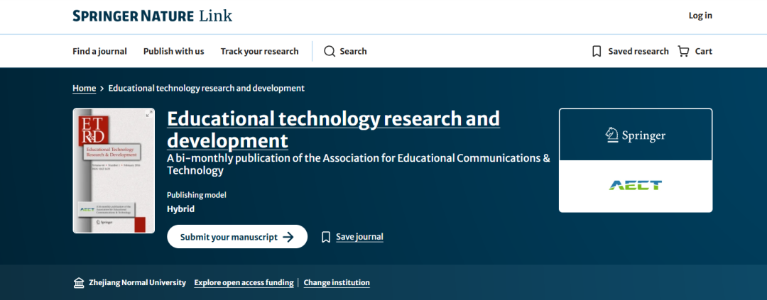
Task: Click the AECT association logo
Action: [636, 186]
